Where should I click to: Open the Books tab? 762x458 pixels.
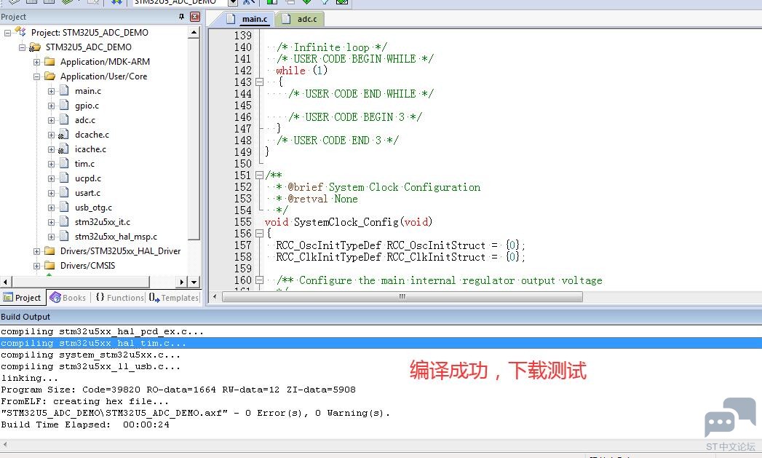[x=68, y=298]
